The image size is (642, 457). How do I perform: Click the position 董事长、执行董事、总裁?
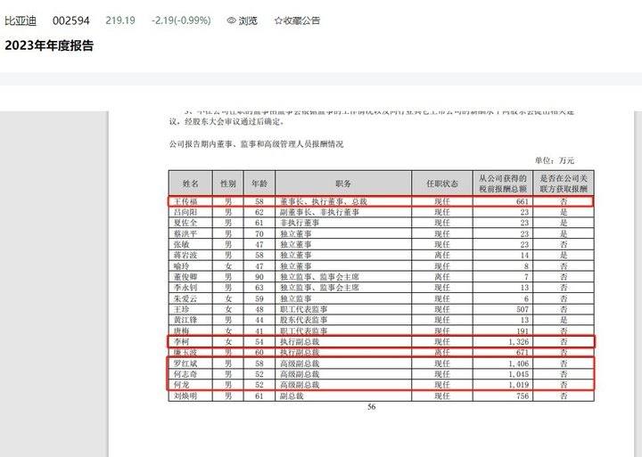tap(324, 201)
